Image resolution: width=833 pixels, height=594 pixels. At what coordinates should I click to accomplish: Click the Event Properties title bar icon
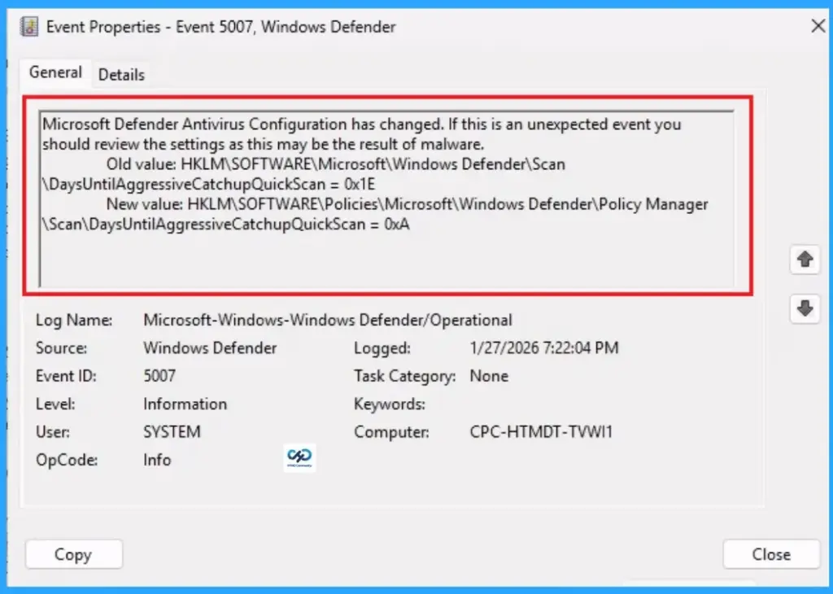tap(28, 25)
